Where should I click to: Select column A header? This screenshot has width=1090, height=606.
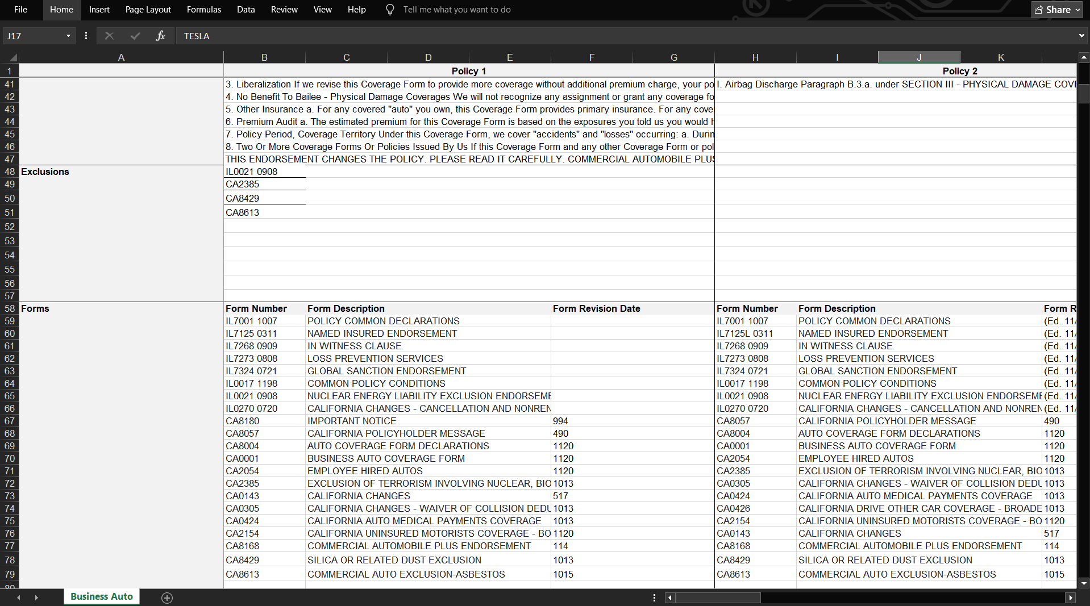point(121,57)
